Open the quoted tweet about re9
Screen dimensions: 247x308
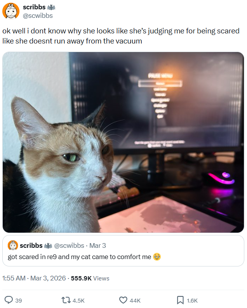click(x=123, y=251)
